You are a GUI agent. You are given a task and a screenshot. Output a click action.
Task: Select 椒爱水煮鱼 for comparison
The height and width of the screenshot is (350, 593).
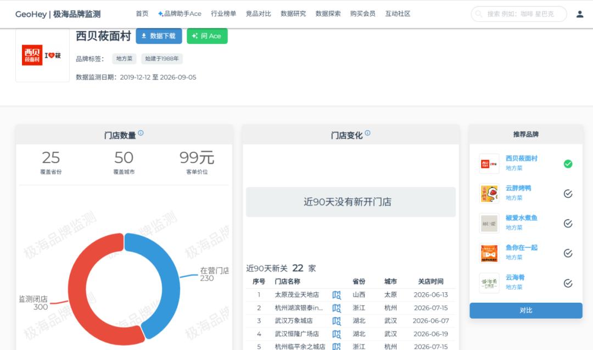(x=568, y=223)
